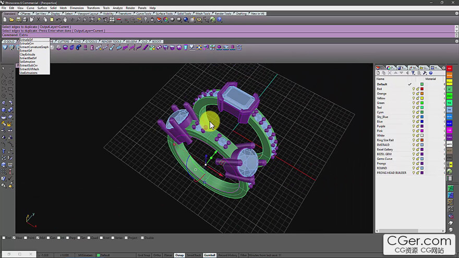459x258 pixels.
Task: Click the Delete layer X icon
Action: coord(390,73)
